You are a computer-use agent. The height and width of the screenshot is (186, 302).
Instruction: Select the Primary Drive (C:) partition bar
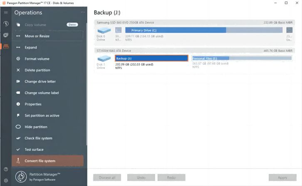click(204, 30)
